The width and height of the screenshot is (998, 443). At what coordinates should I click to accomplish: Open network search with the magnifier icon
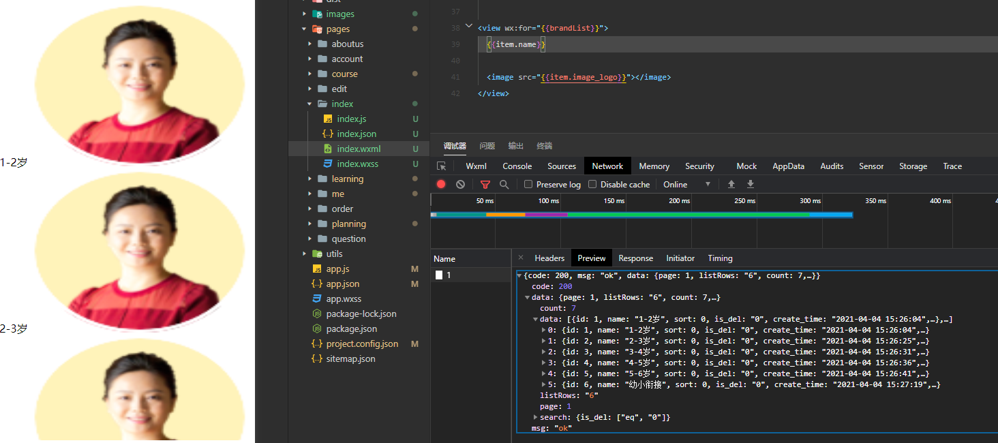pos(504,184)
